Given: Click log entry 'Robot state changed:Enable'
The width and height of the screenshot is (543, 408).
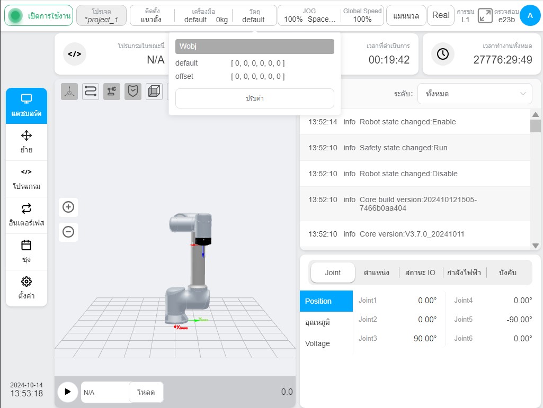Looking at the screenshot, I should coord(415,122).
